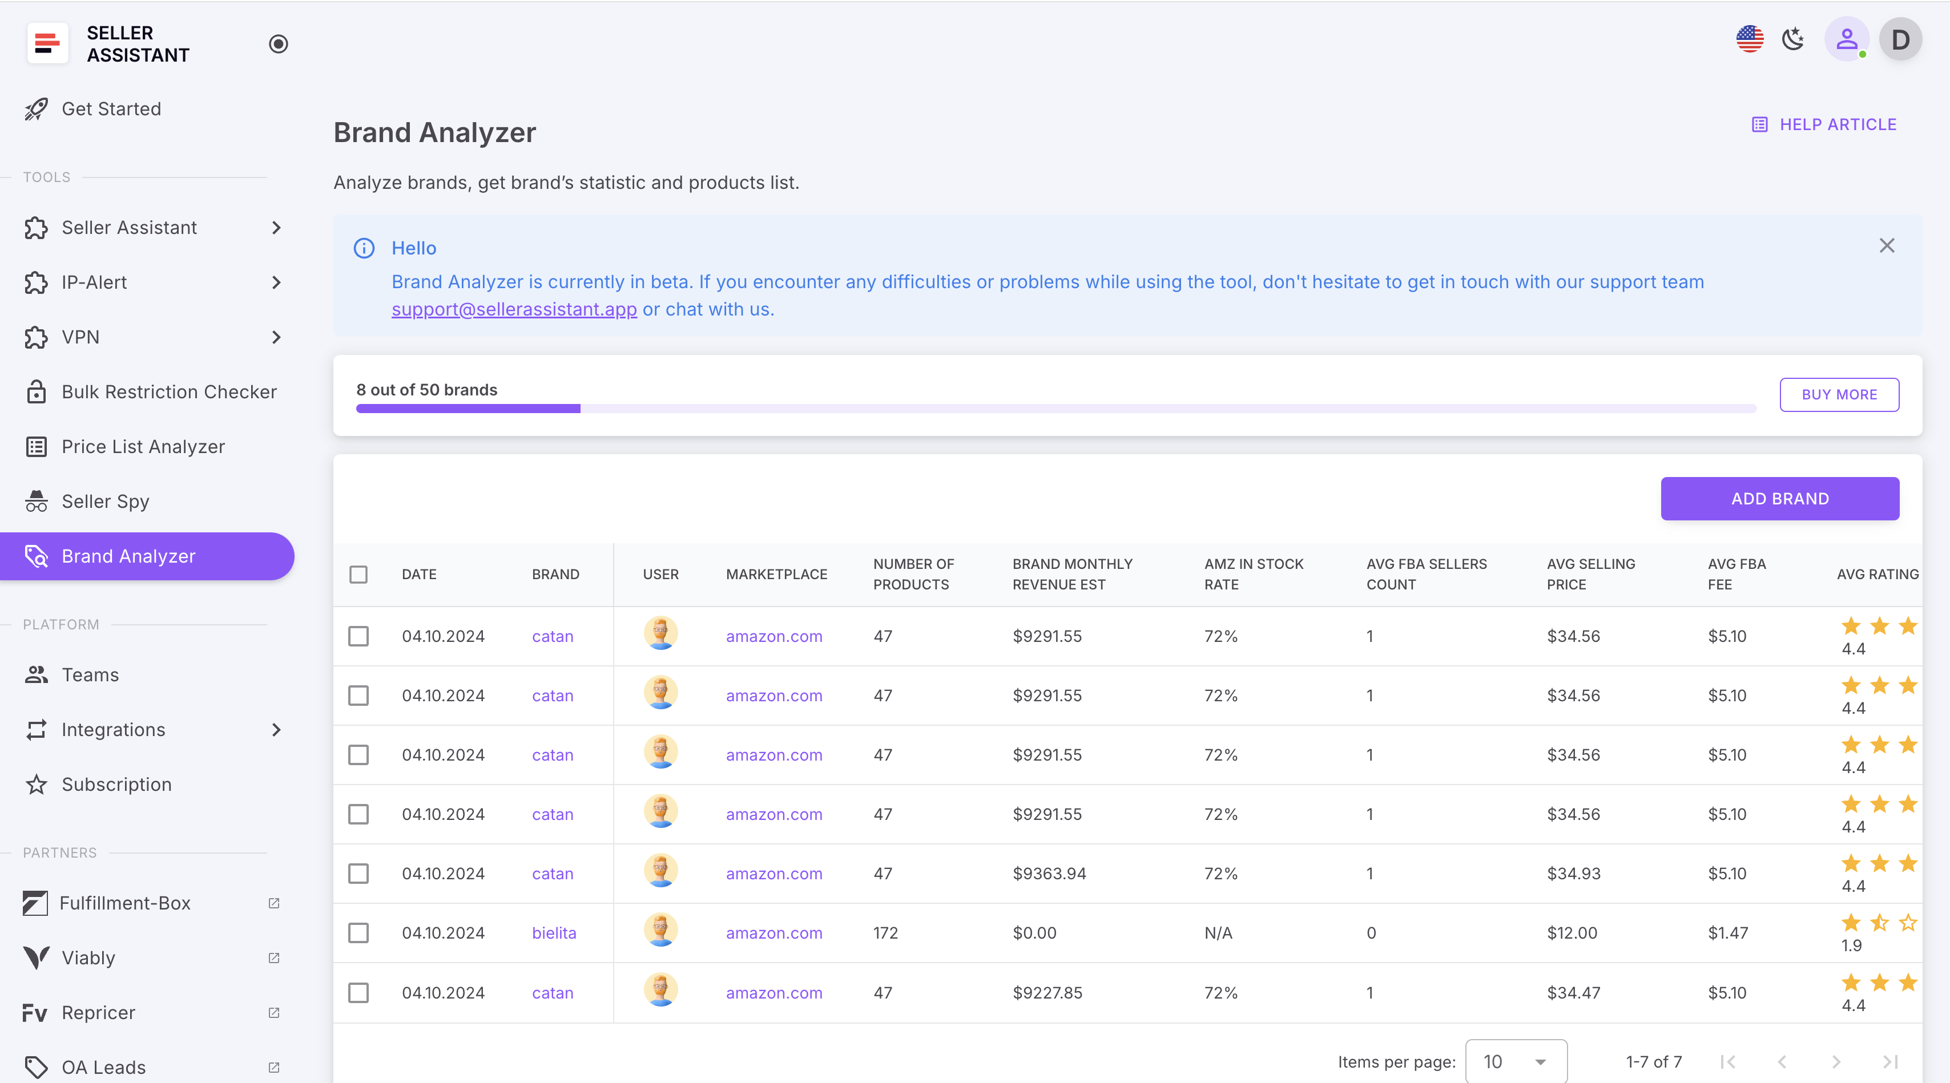Expand the Seller Assistant tools submenu
1950x1083 pixels.
click(x=276, y=228)
